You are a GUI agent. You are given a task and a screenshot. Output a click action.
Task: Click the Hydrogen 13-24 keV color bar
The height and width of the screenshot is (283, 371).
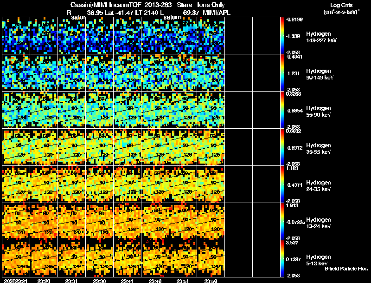click(x=282, y=222)
